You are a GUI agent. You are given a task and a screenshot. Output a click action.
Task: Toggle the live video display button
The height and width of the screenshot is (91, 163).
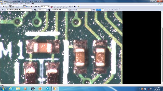point(10,7)
